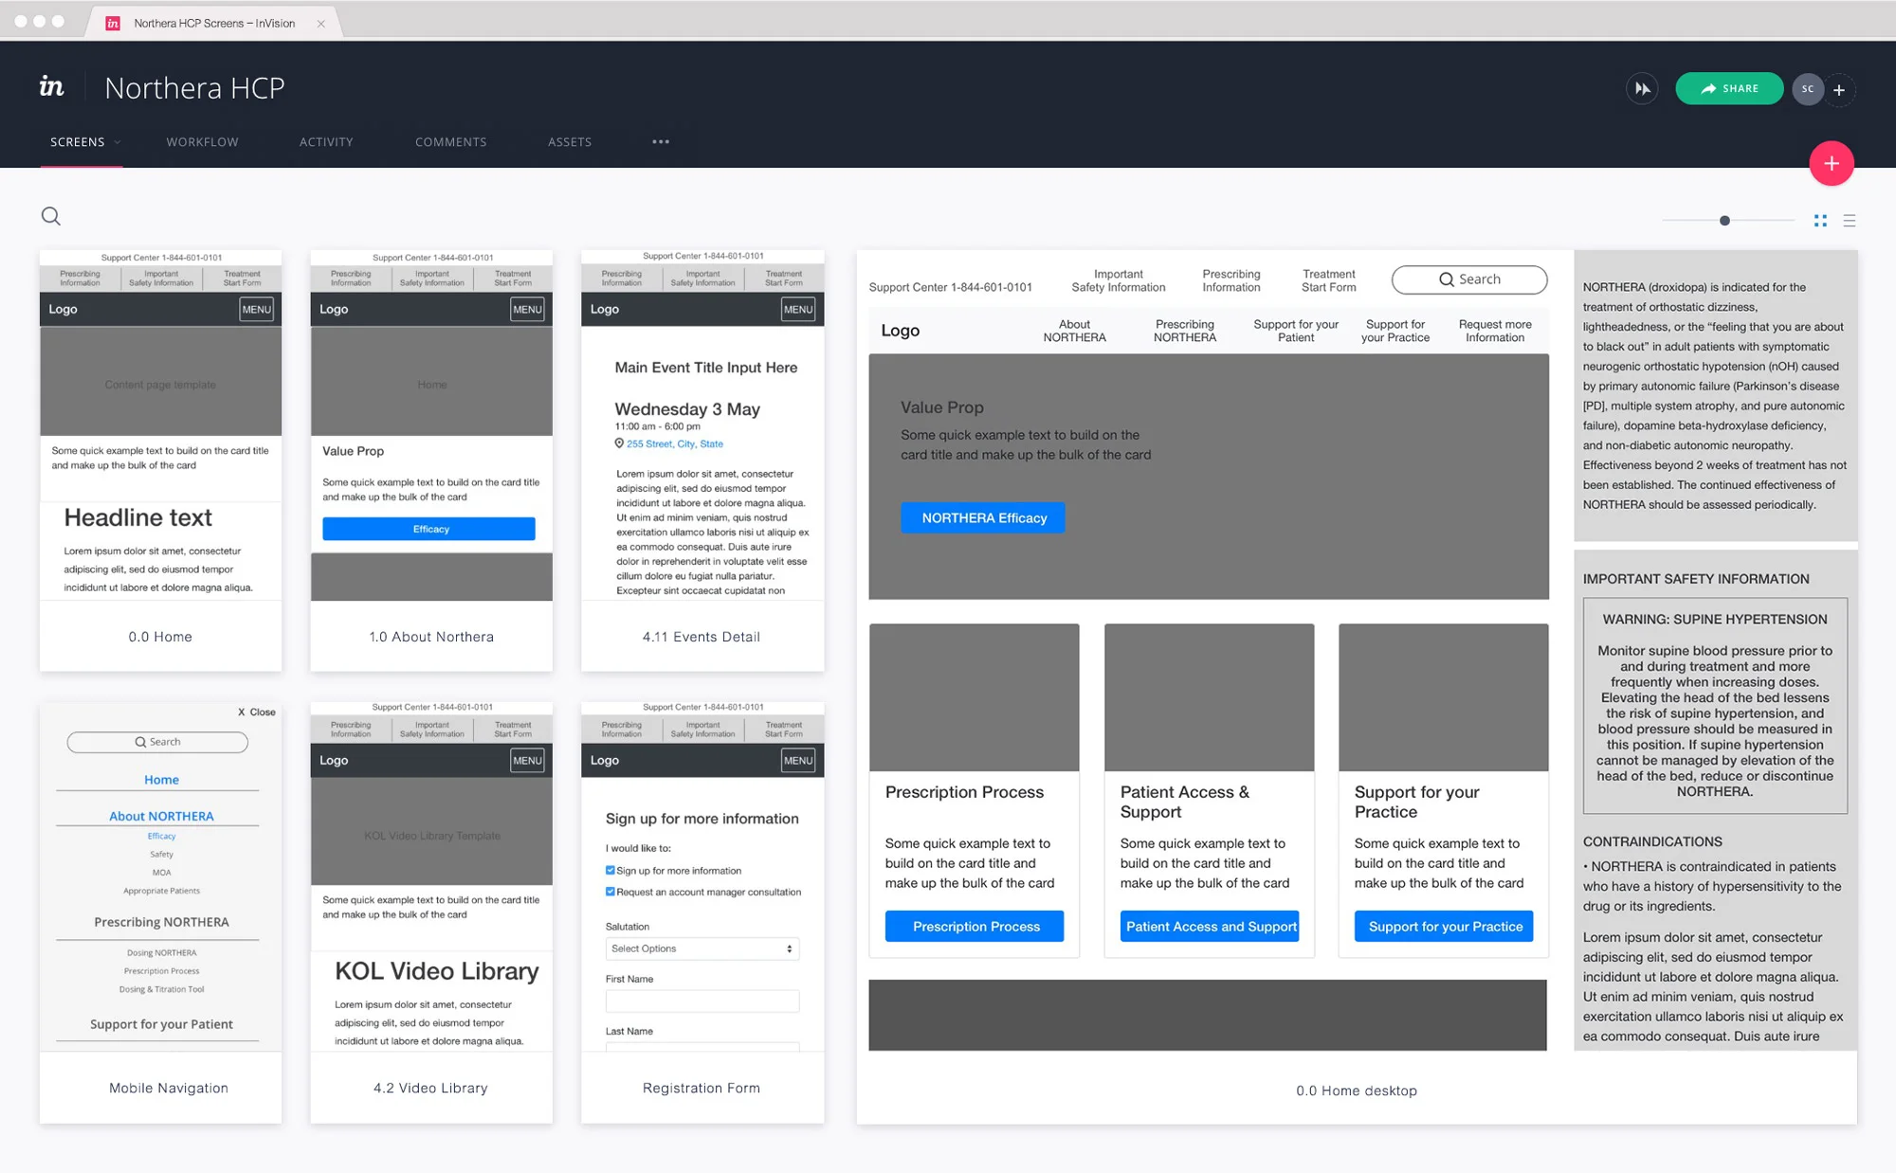Open the screens search magnifier
The height and width of the screenshot is (1173, 1896).
coord(52,216)
